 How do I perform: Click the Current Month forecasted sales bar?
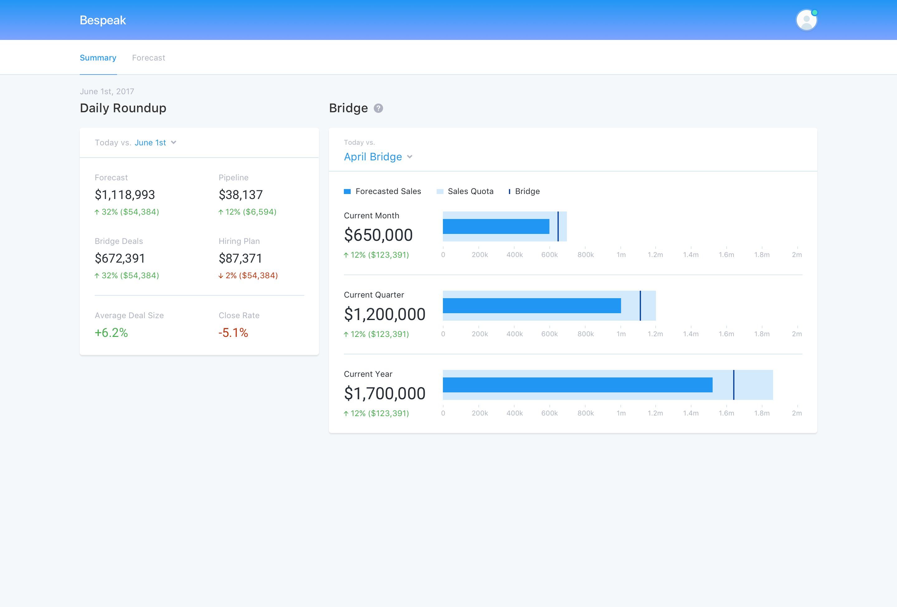pos(496,226)
